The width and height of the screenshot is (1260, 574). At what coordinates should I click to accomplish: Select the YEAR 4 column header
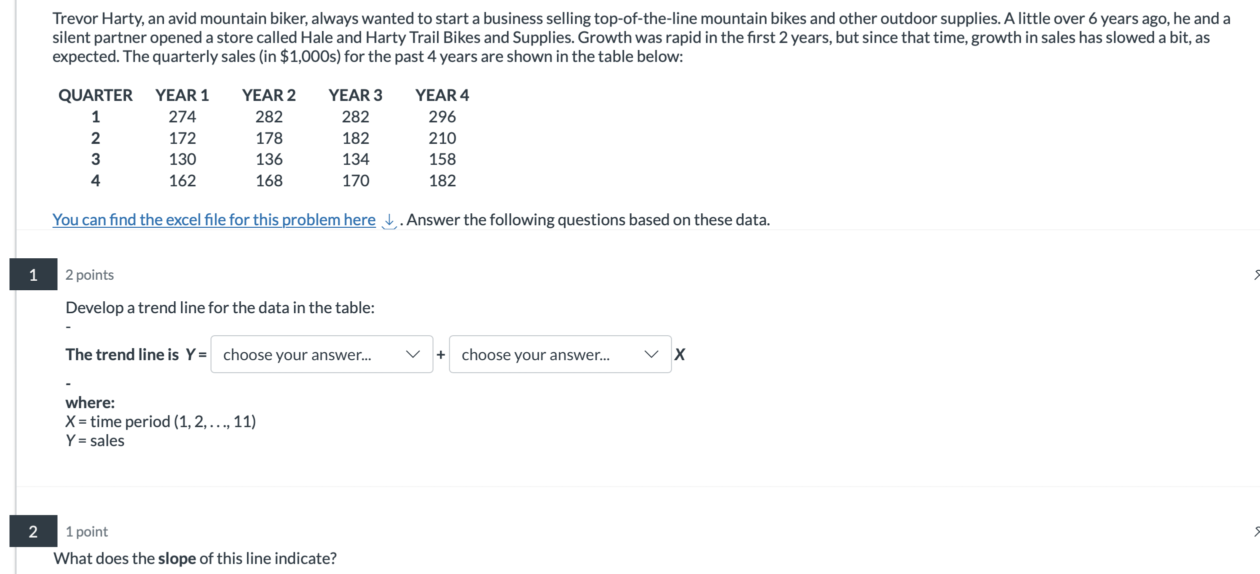point(442,95)
